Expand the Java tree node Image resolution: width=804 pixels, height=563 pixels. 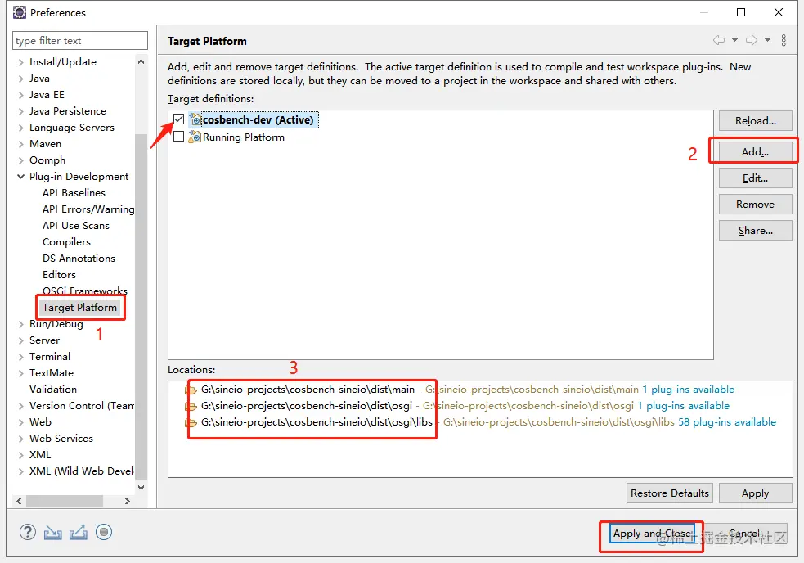(x=21, y=79)
